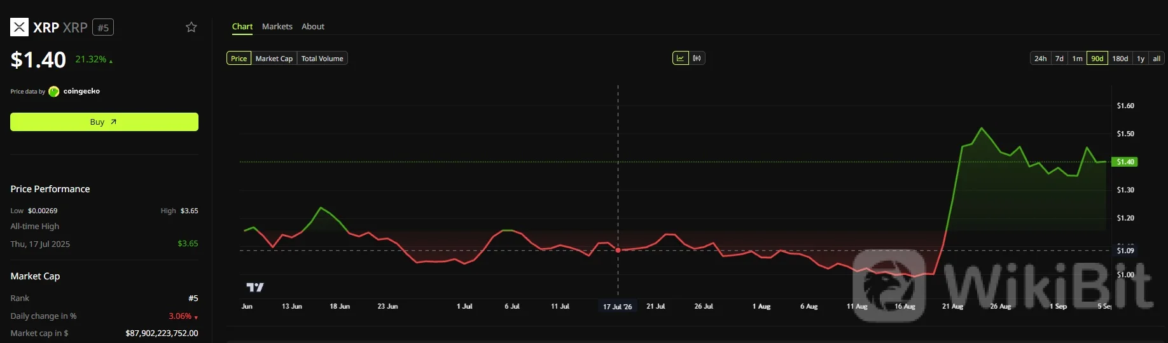The width and height of the screenshot is (1168, 343).
Task: Click the XRP logo icon
Action: tap(19, 27)
